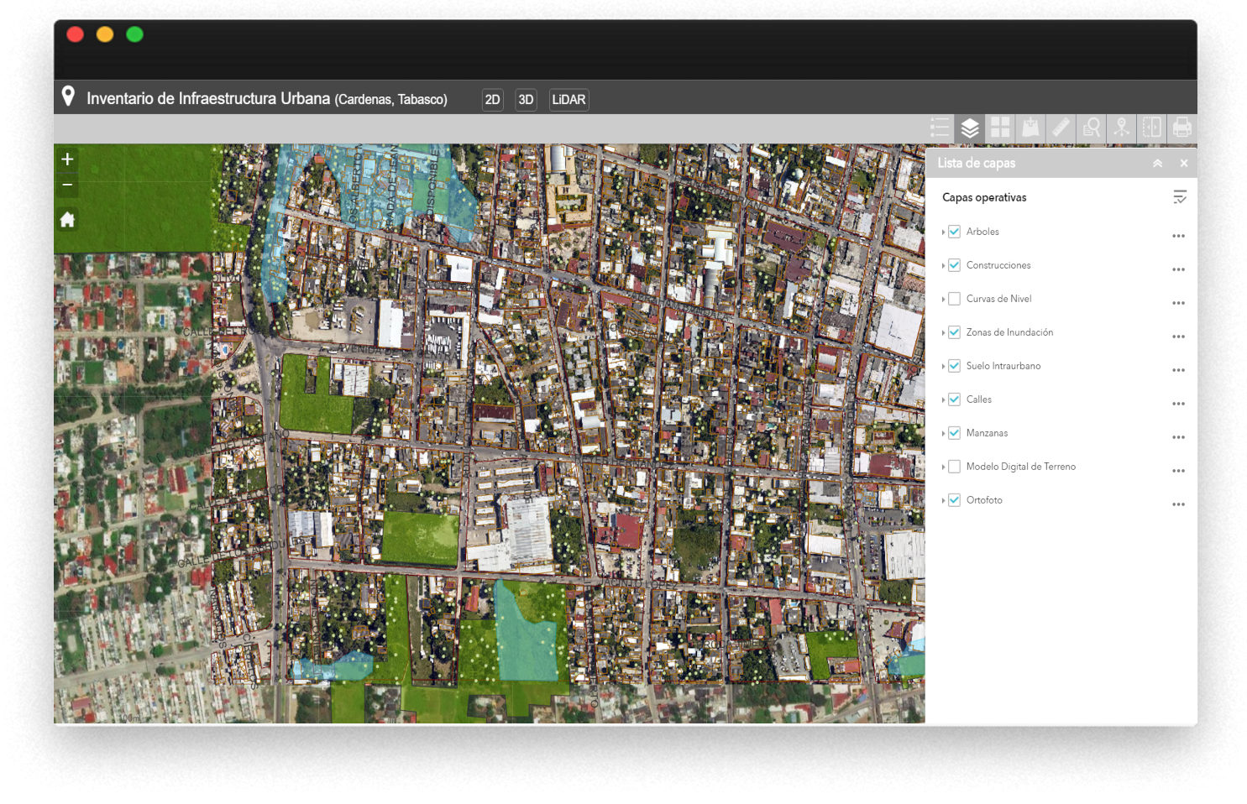Collapse the Lista de capas panel
The height and width of the screenshot is (804, 1247).
[1157, 164]
